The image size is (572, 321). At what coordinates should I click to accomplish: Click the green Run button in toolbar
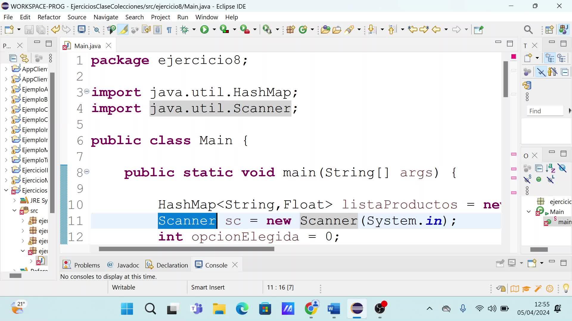pos(204,29)
